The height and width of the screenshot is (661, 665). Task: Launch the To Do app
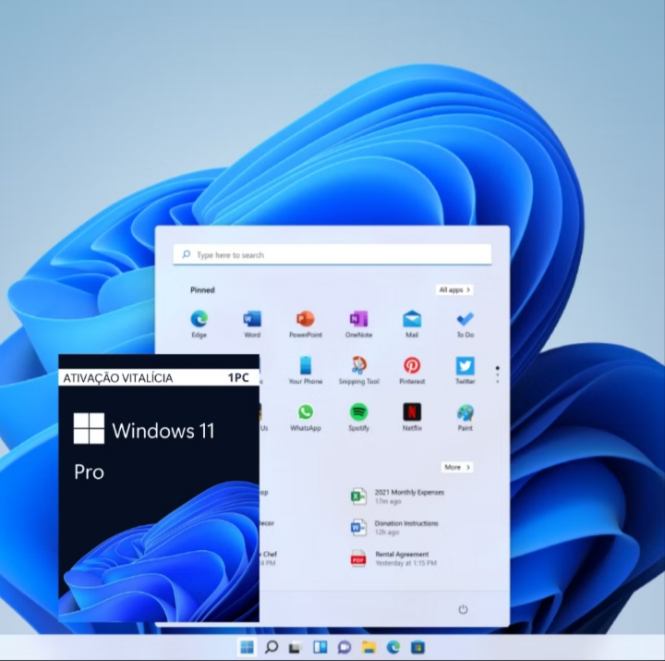click(465, 324)
